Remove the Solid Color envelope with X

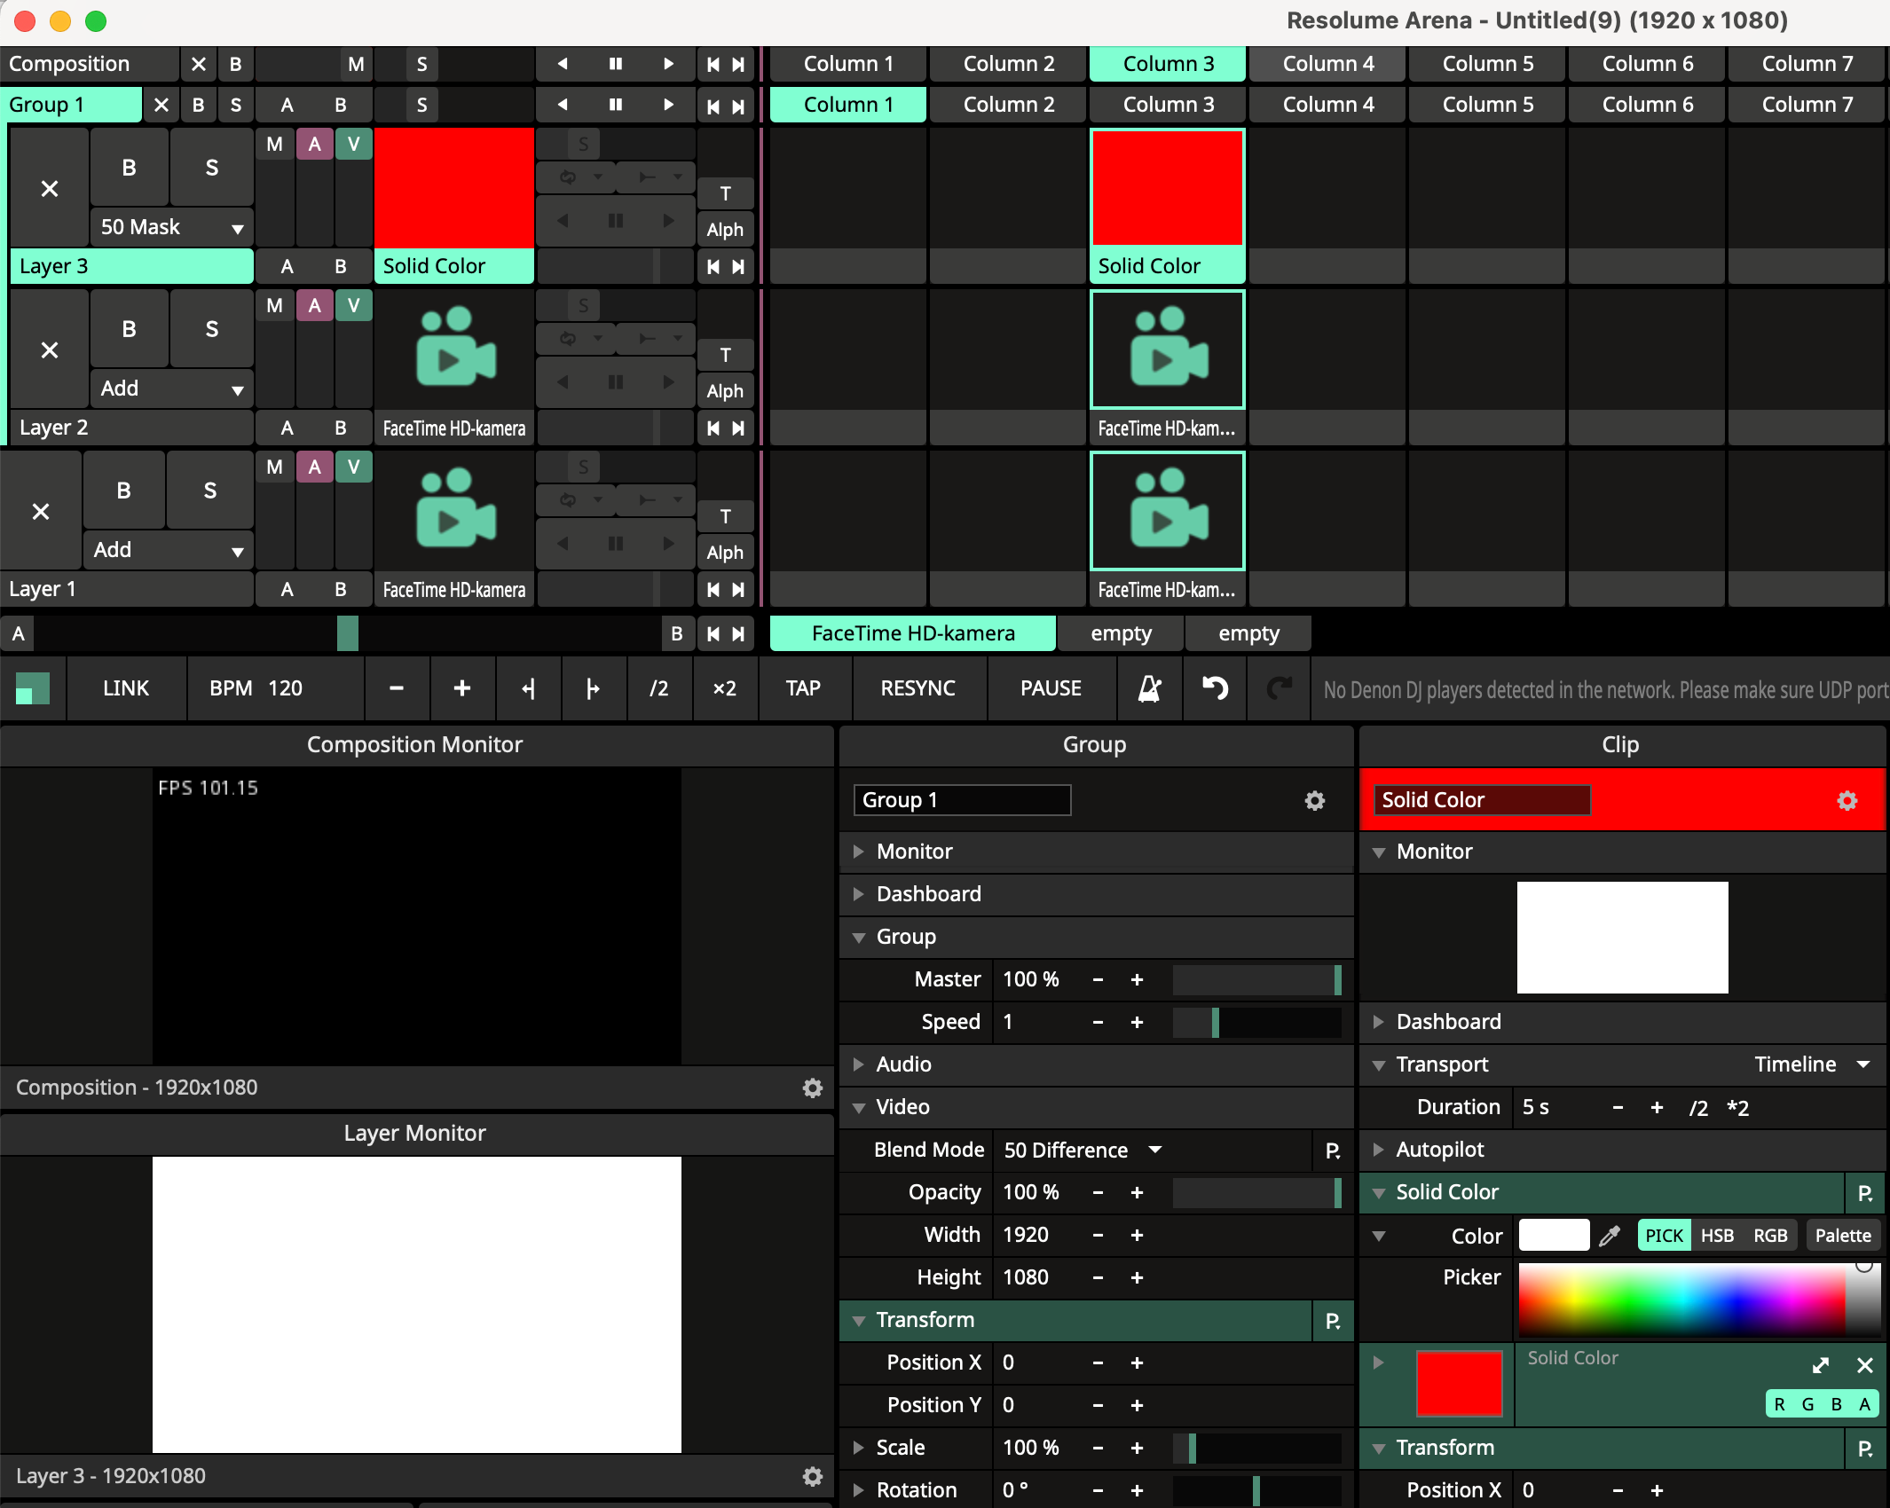click(x=1864, y=1365)
